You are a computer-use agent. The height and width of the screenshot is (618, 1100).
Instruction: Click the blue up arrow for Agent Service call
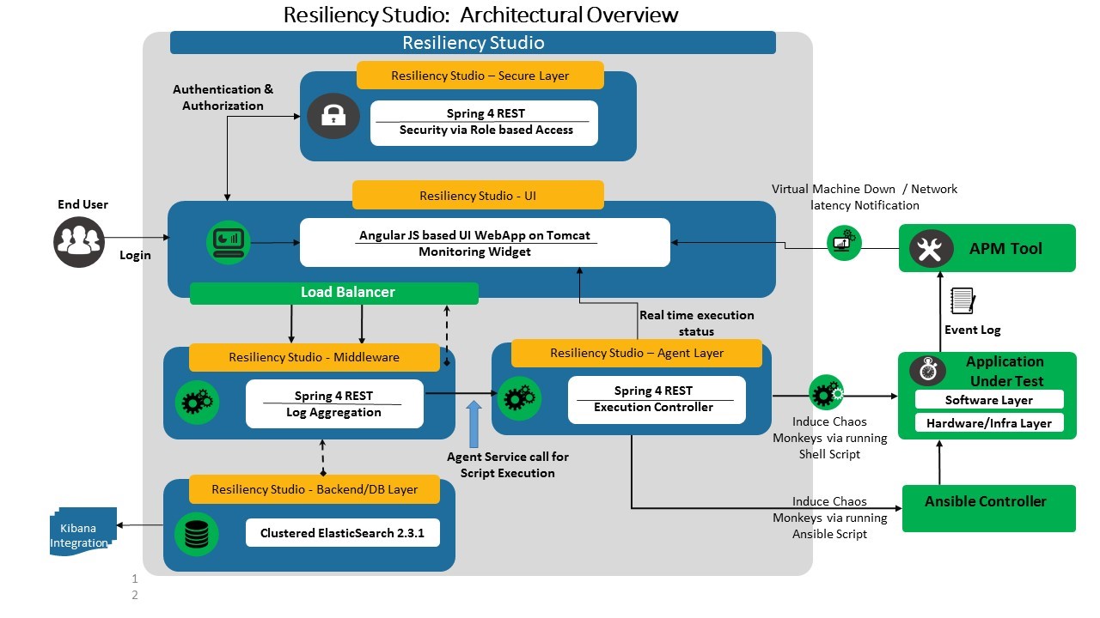click(x=474, y=422)
